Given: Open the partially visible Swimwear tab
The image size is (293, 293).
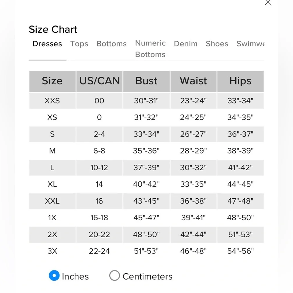Looking at the screenshot, I should [x=251, y=44].
